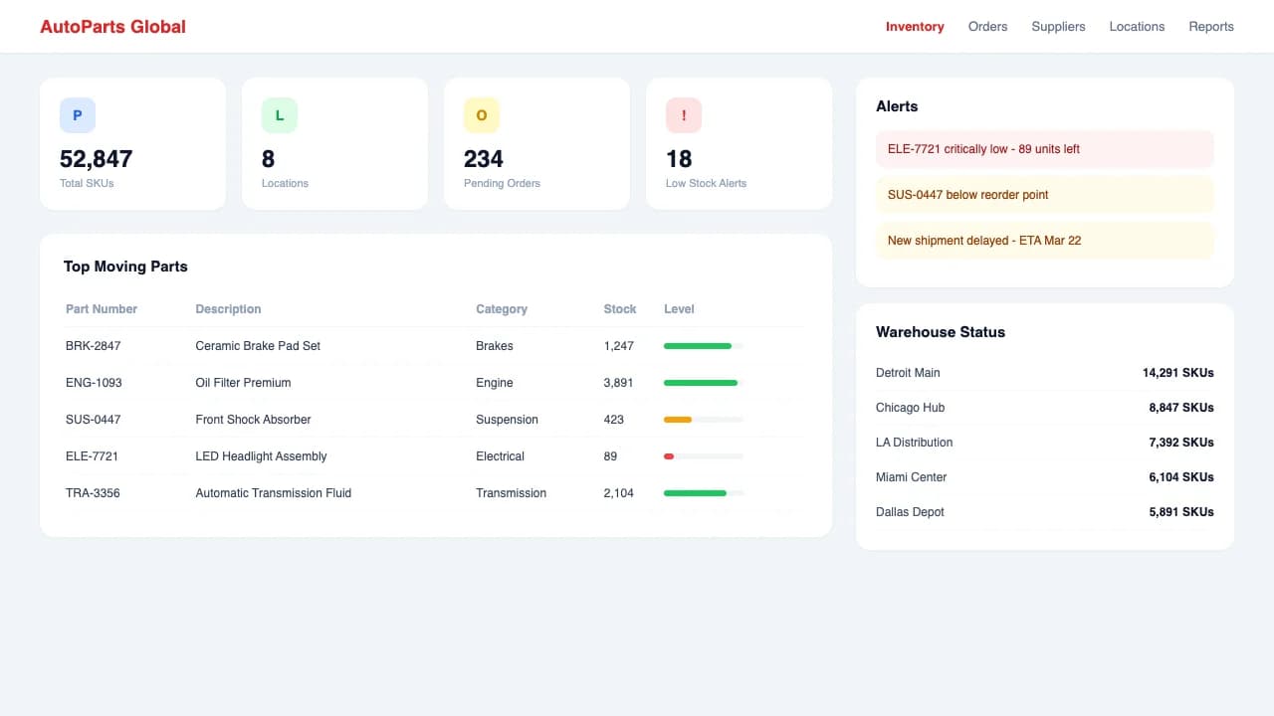1274x716 pixels.
Task: Switch to the Locations page
Action: 1137,27
